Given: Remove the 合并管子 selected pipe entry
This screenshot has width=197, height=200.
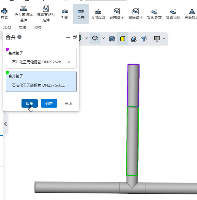Looking at the screenshot, I should point(69,85).
